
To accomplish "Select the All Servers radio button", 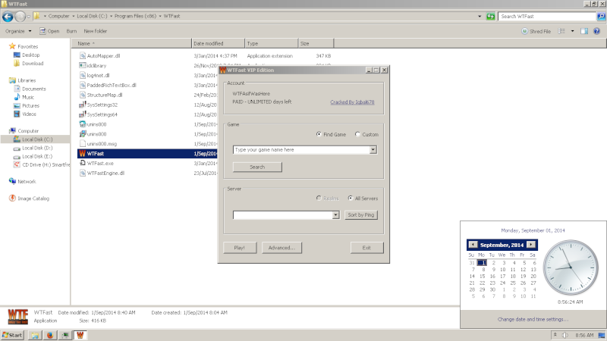I will (351, 198).
